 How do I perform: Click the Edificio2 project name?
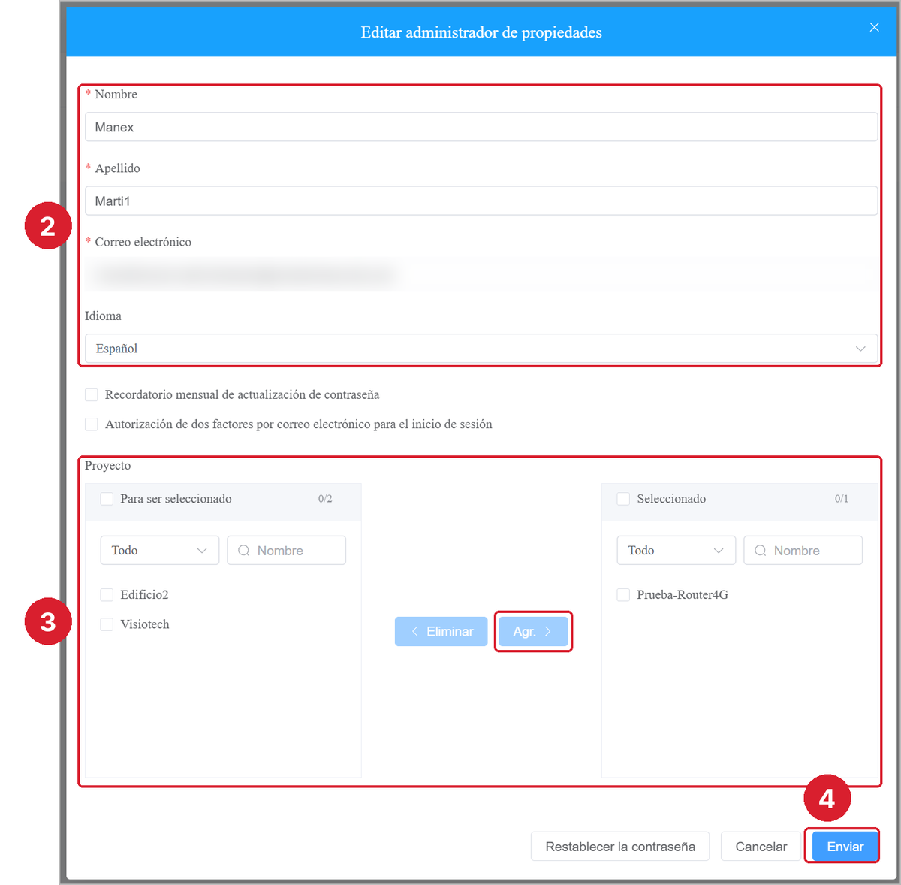coord(144,595)
